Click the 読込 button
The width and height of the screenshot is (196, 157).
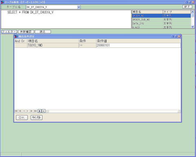point(43,32)
